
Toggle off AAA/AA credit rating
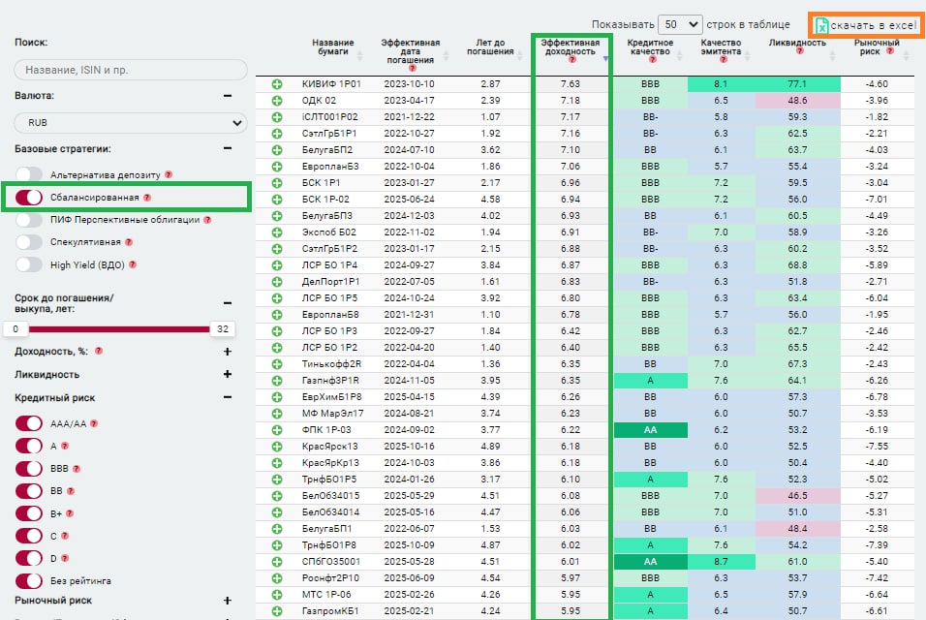click(29, 423)
